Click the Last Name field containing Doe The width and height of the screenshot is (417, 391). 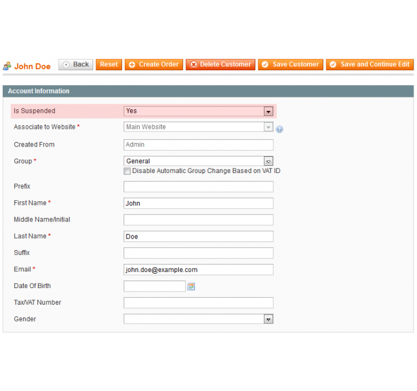(x=198, y=236)
